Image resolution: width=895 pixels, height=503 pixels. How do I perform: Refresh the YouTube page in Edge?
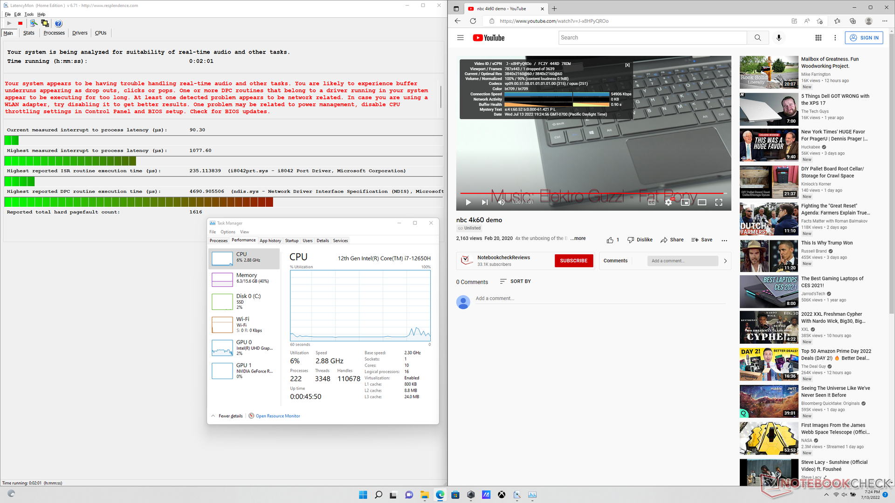point(473,21)
